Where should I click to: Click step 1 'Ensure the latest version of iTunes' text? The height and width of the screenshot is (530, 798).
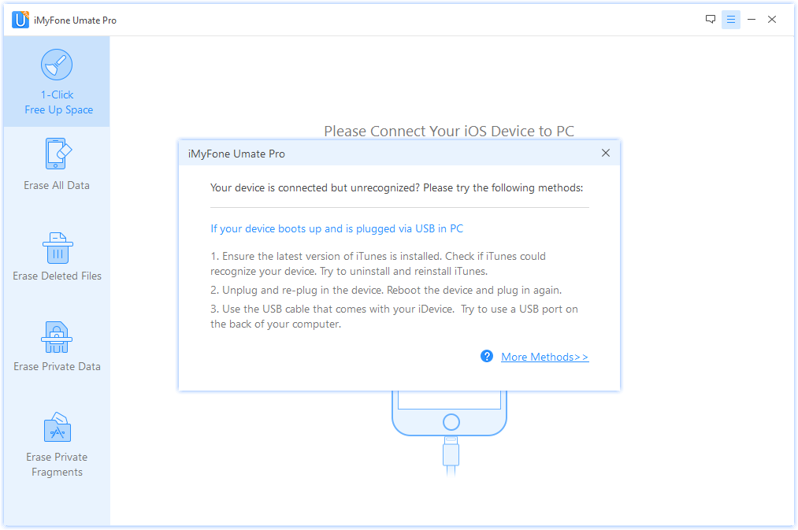coord(378,264)
